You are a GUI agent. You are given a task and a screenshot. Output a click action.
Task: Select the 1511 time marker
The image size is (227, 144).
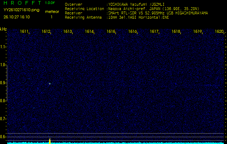pos(24,32)
